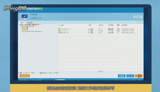
Task: Select System Volume Information folder name
Action: pos(34,31)
